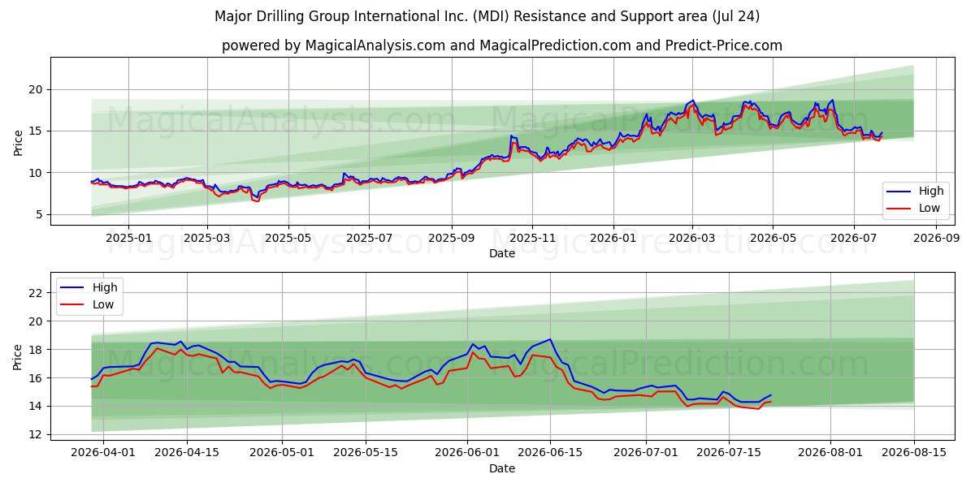Image resolution: width=975 pixels, height=487 pixels.
Task: Click the '22' y-axis tick in bottom chart
Action: pyautogui.click(x=37, y=293)
